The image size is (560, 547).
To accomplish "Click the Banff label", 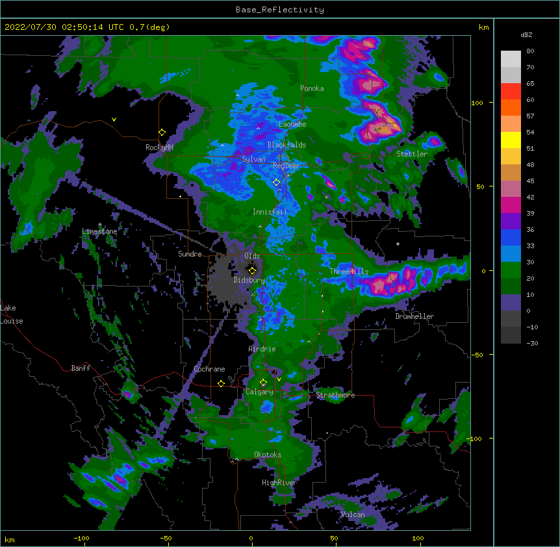I will (x=81, y=368).
